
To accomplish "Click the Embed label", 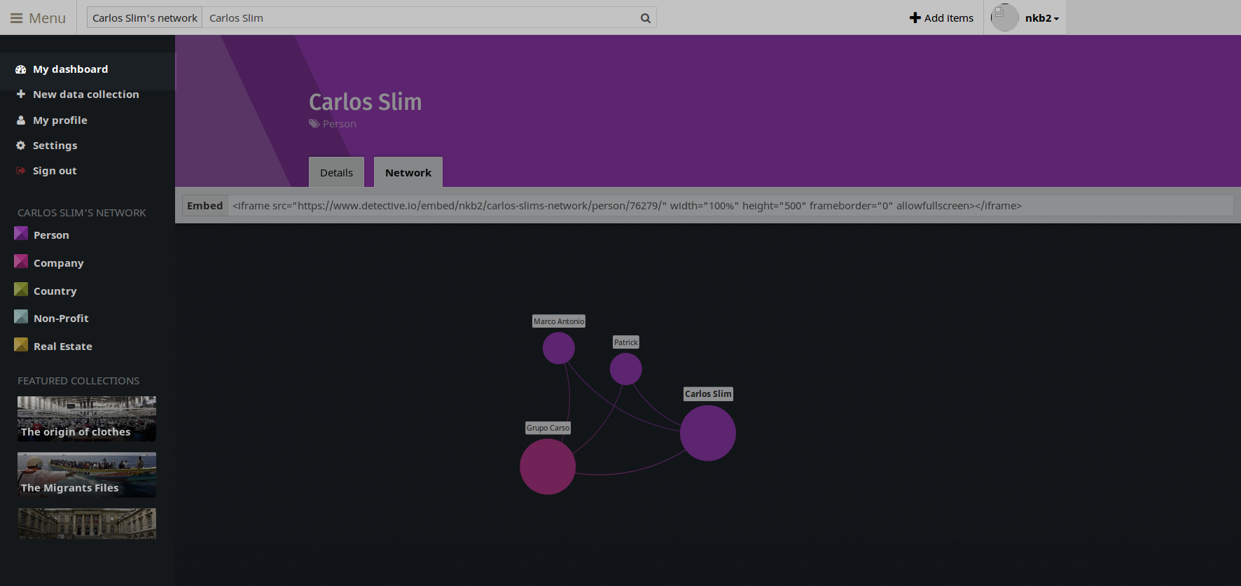I will [x=205, y=205].
